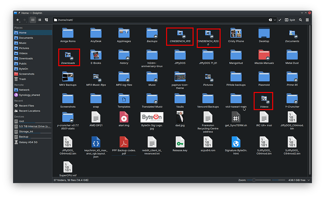Select Signature ByteOn.html file
Viewport: 325px width, 198px height.
(236, 145)
